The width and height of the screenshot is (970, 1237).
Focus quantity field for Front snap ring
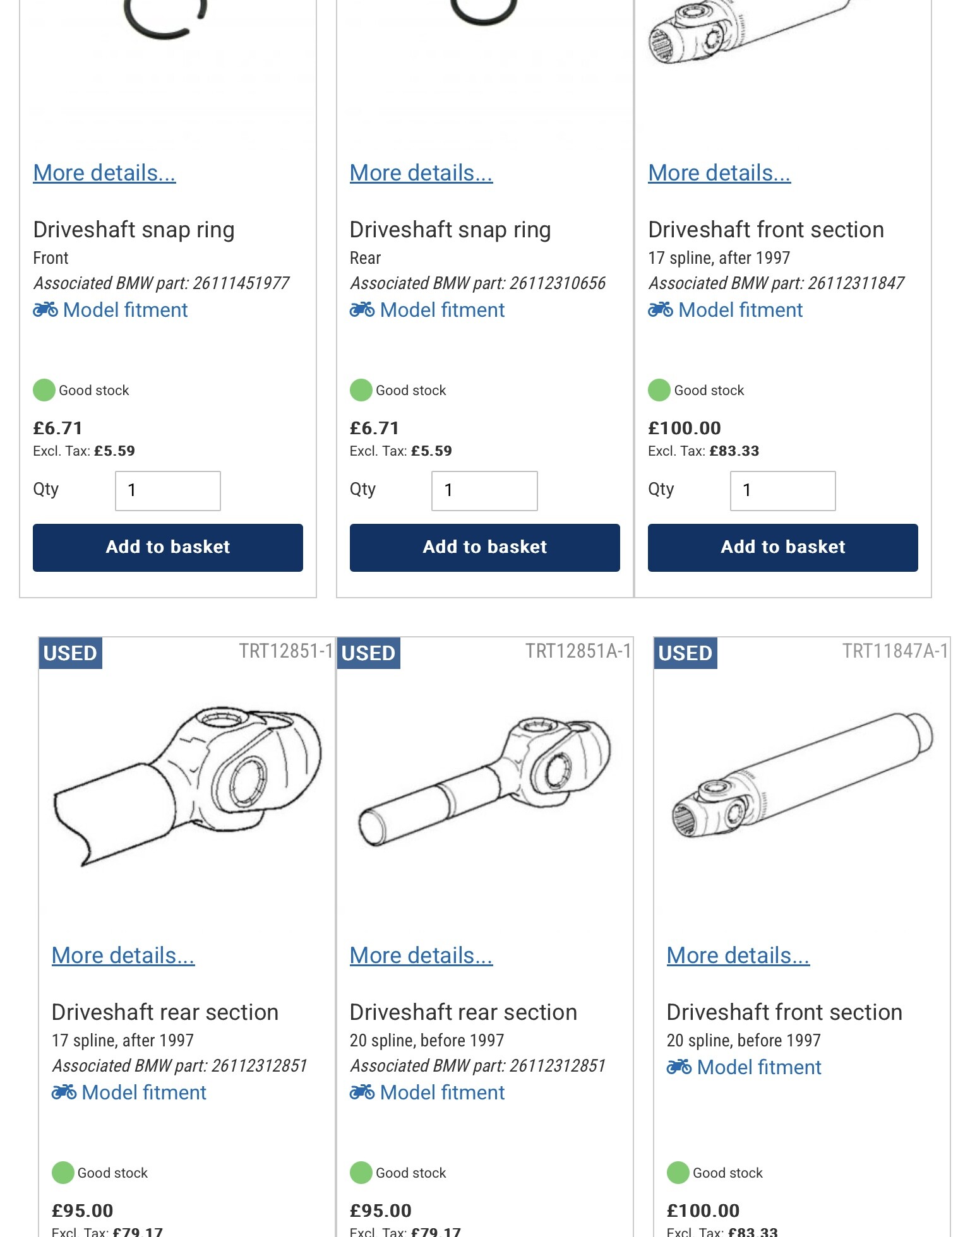click(168, 490)
